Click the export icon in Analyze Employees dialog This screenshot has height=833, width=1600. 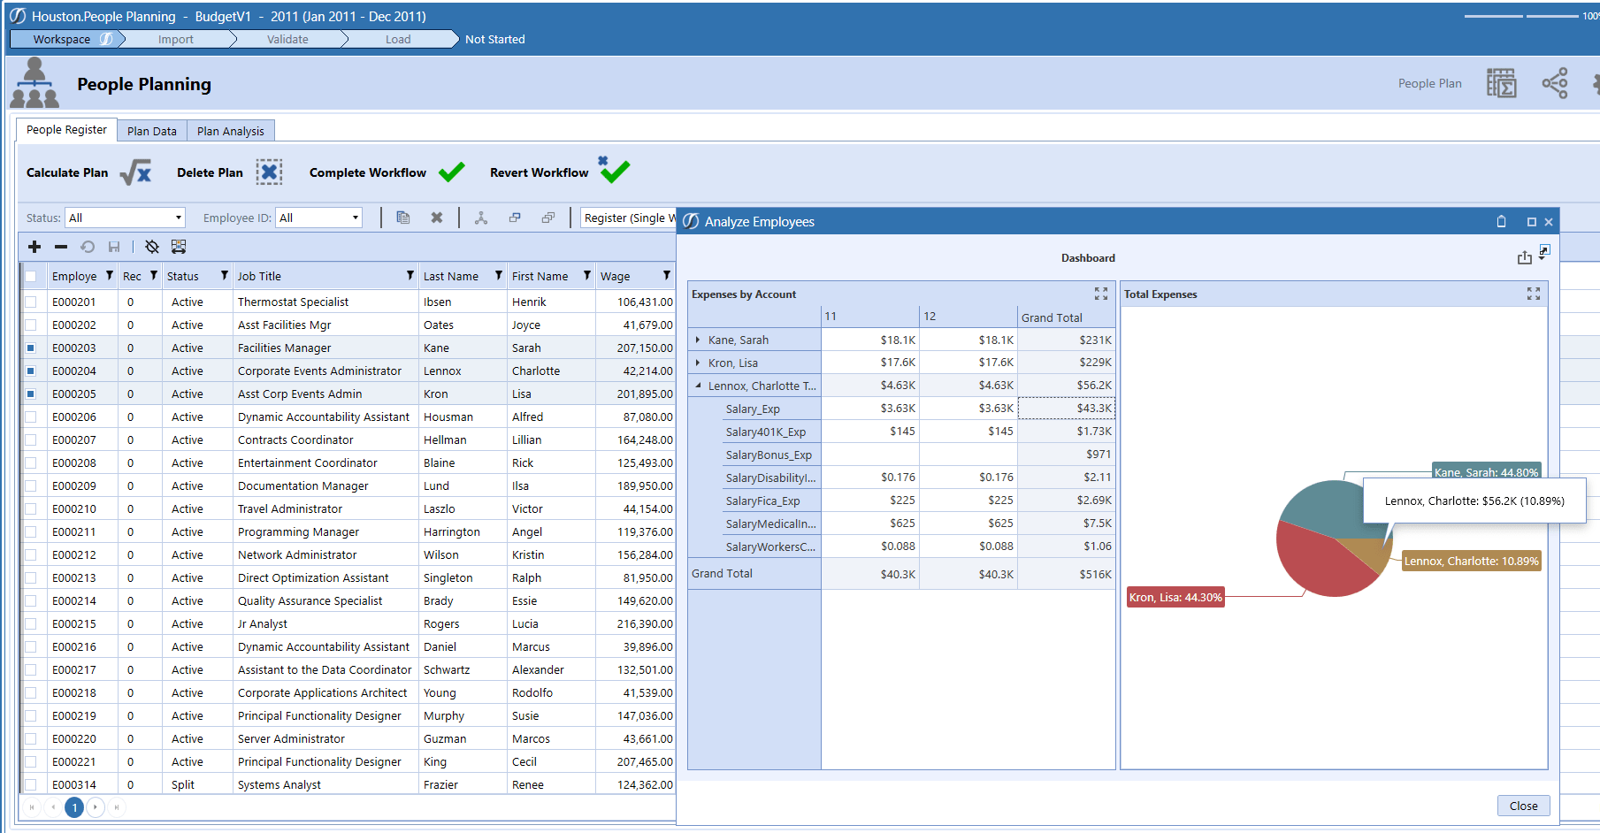coord(1524,257)
